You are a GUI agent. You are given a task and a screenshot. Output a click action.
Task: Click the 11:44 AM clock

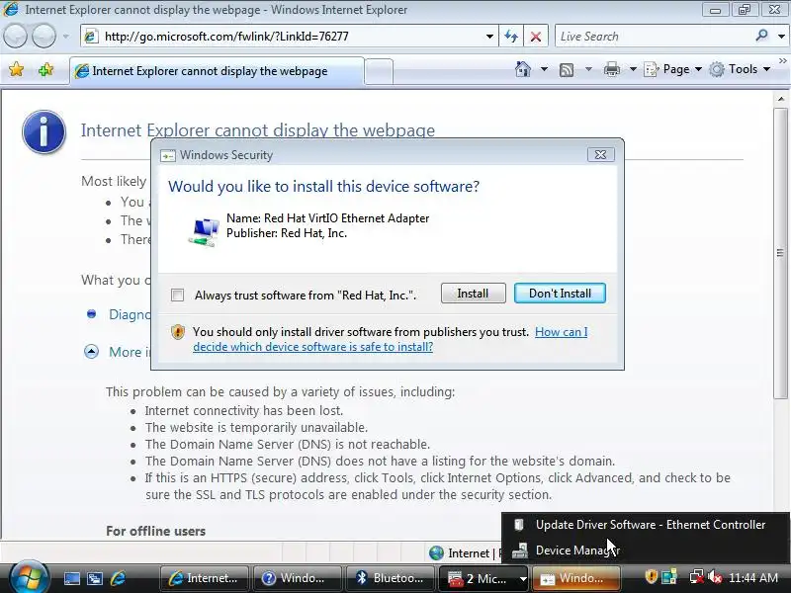coord(753,578)
